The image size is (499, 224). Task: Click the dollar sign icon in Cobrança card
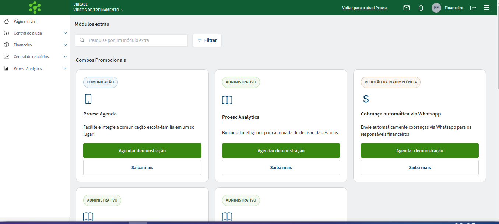pyautogui.click(x=366, y=99)
